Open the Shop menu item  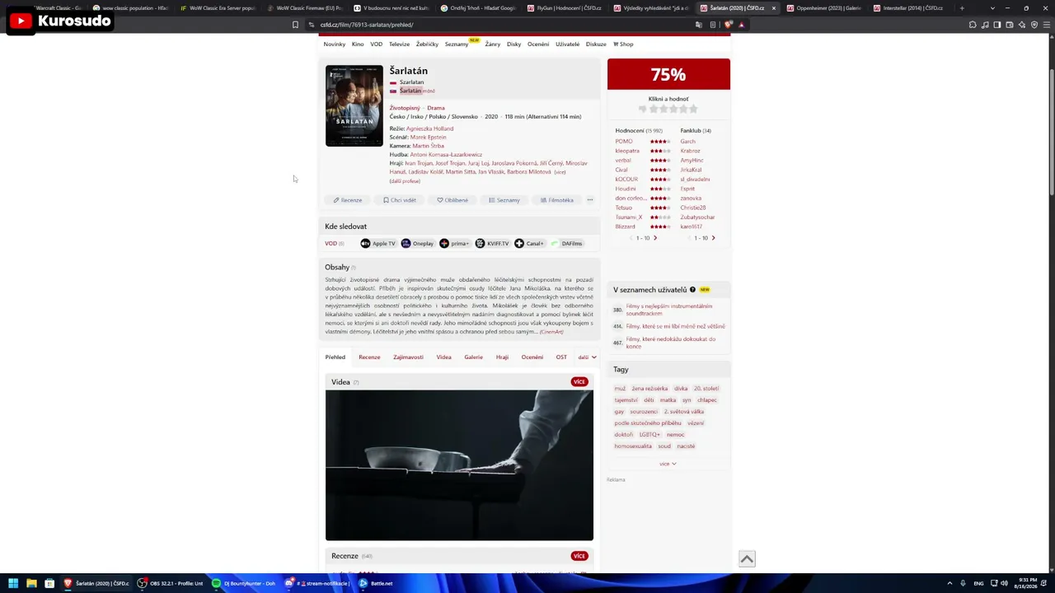tap(623, 44)
